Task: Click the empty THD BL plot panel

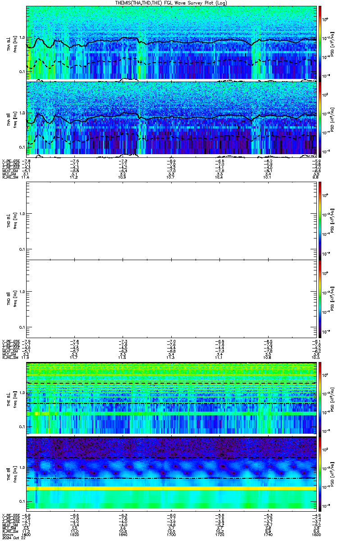Action: (x=171, y=220)
